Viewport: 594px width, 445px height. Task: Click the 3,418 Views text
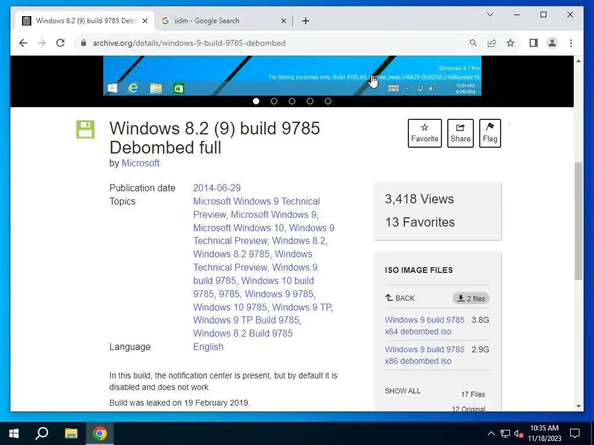click(x=419, y=199)
